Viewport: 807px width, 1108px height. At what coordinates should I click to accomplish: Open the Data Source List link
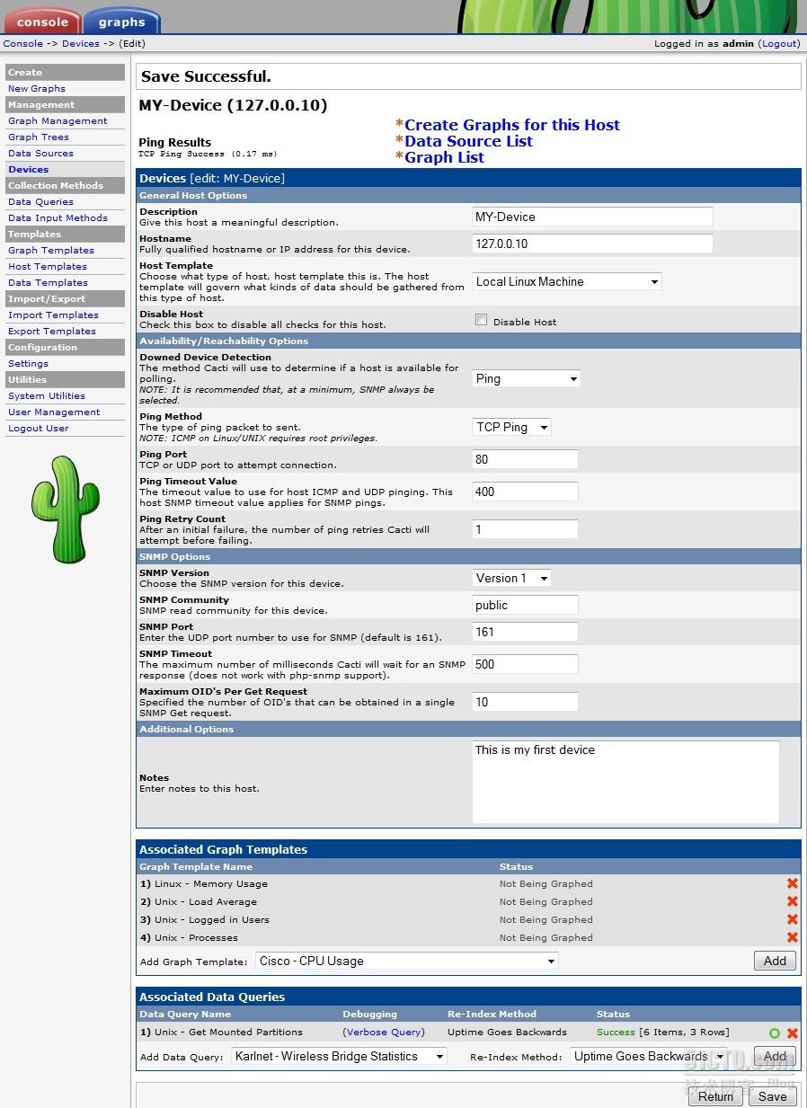tap(468, 141)
